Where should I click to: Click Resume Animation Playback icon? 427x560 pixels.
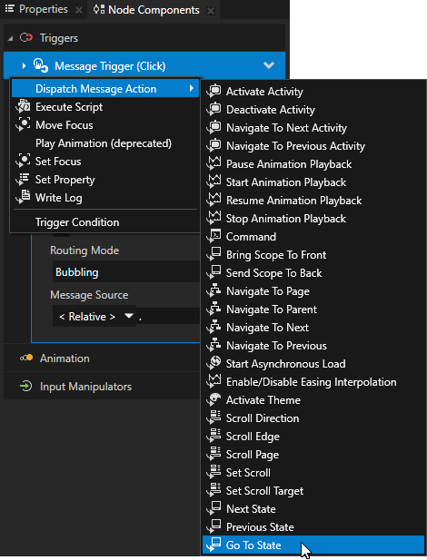point(214,200)
